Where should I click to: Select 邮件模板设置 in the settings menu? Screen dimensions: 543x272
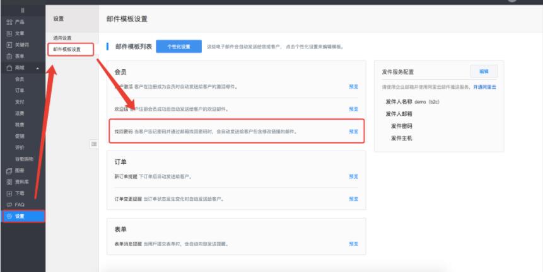67,49
